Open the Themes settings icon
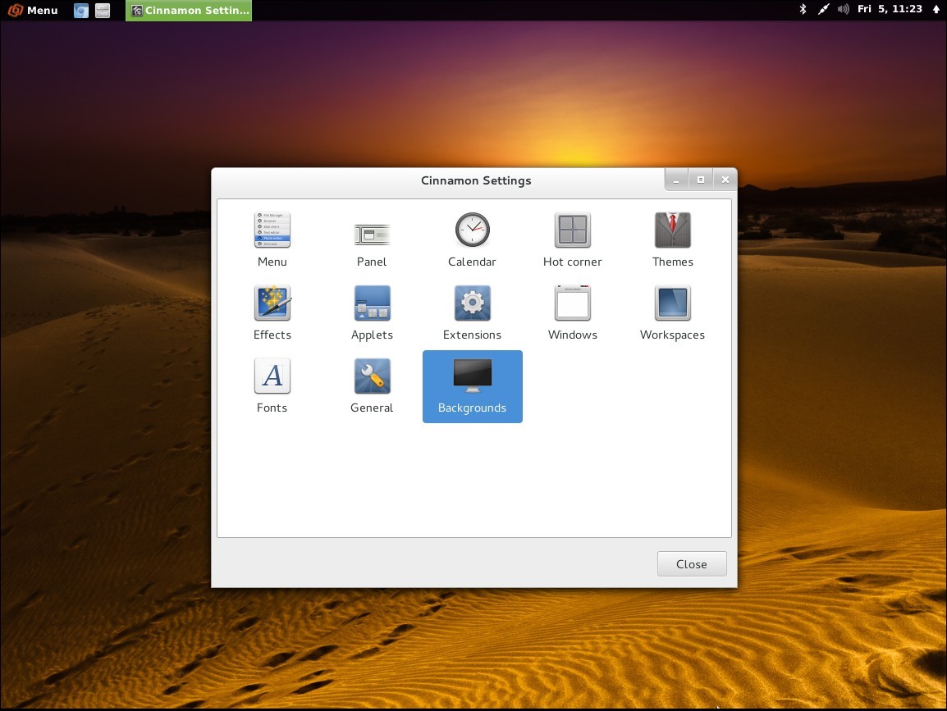The width and height of the screenshot is (947, 711). tap(673, 230)
